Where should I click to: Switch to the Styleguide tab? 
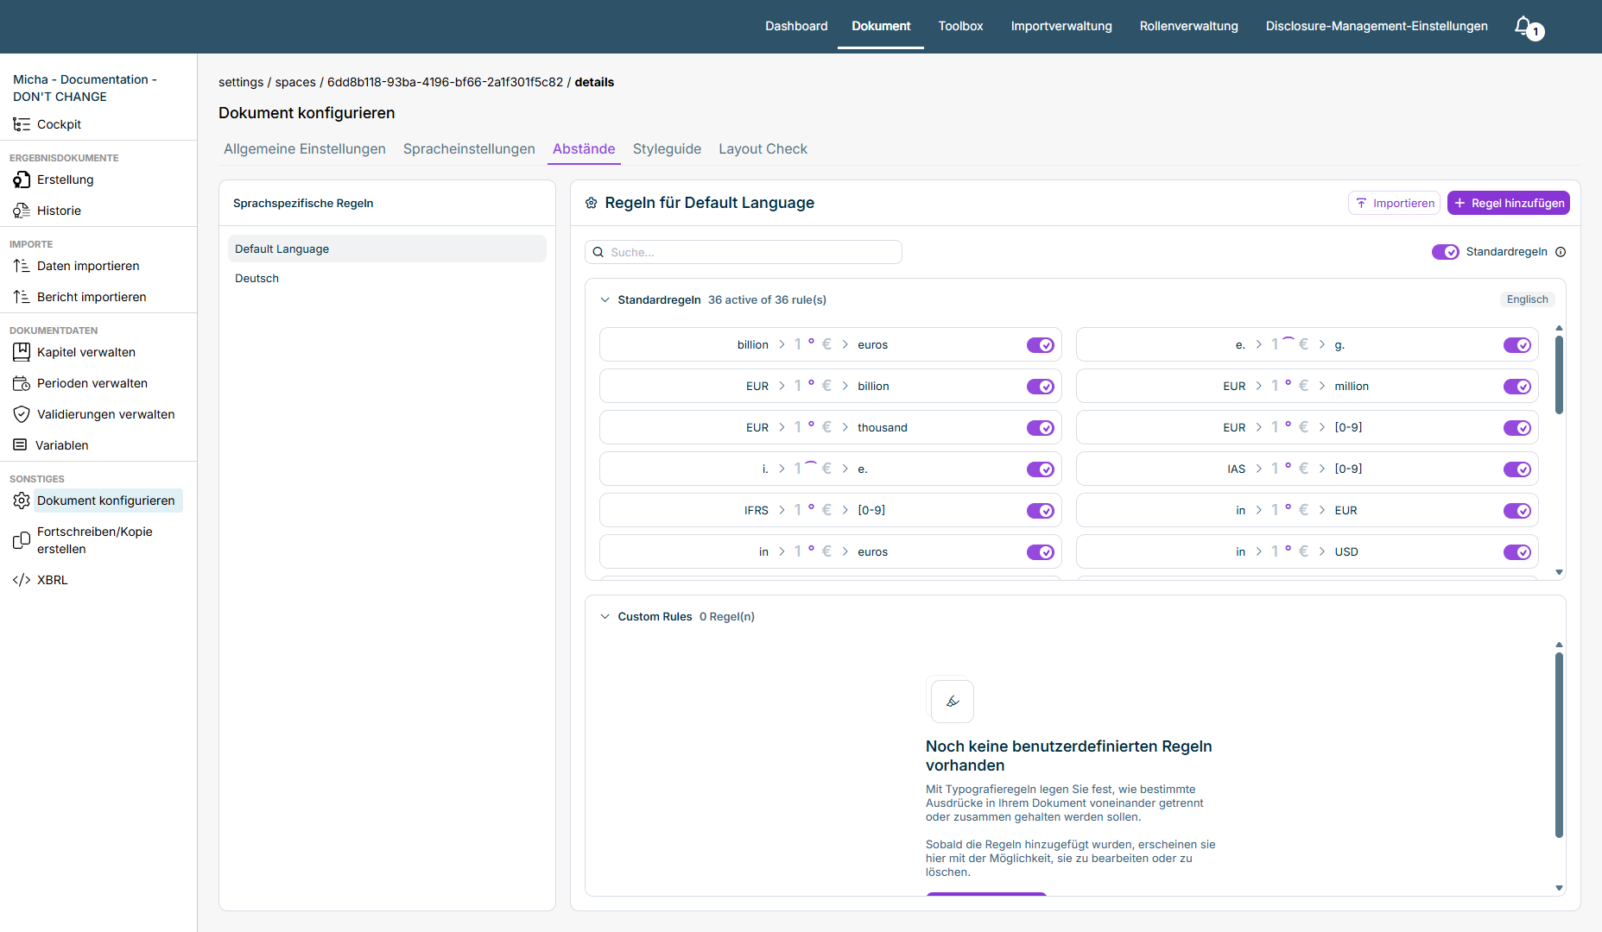[667, 148]
